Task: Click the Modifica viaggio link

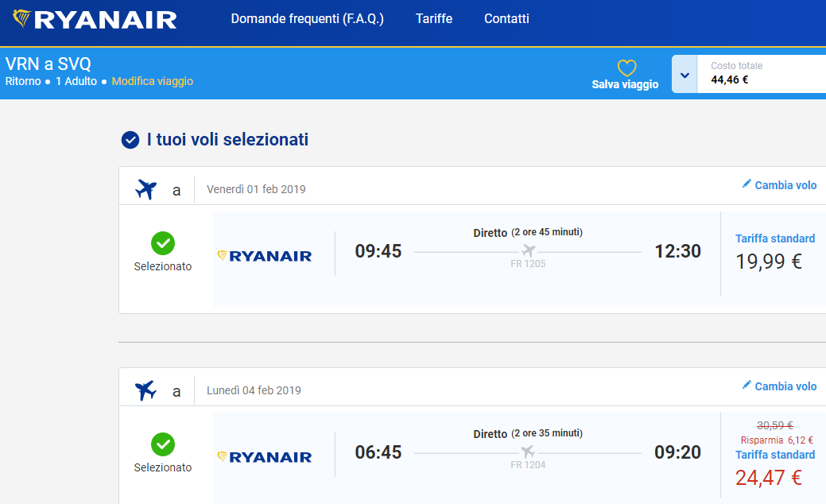Action: click(x=152, y=81)
